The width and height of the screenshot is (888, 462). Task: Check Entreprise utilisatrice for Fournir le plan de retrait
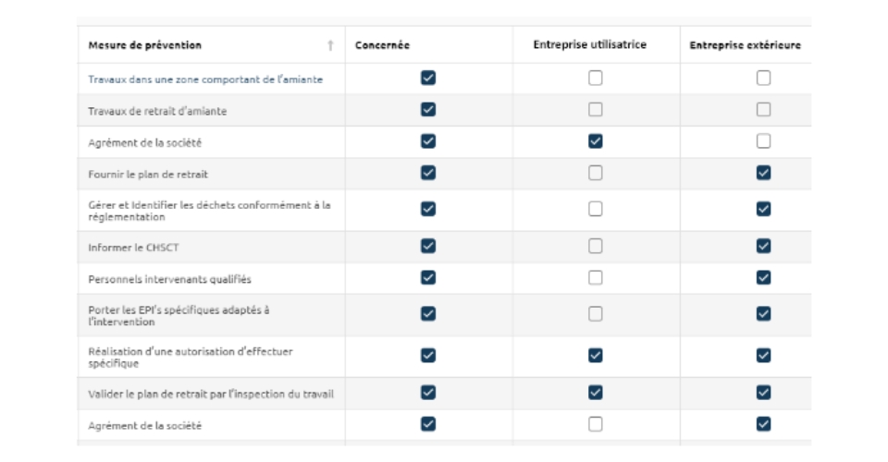(595, 173)
